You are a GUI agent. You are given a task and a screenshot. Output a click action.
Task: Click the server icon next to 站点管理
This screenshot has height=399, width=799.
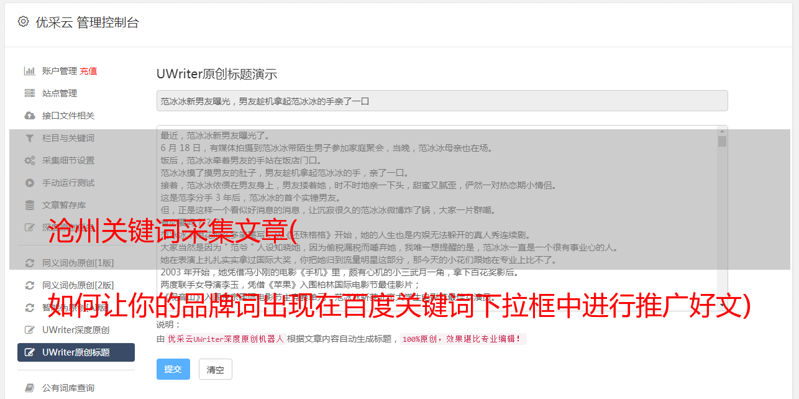pos(29,93)
